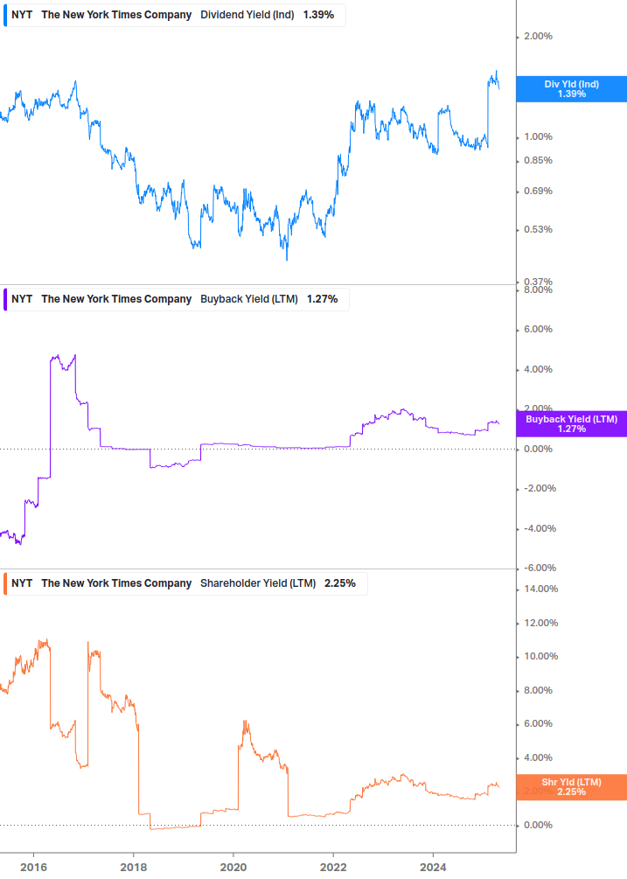Click the 0.53% tick on dividend yield axis
The width and height of the screenshot is (627, 879).
click(538, 229)
